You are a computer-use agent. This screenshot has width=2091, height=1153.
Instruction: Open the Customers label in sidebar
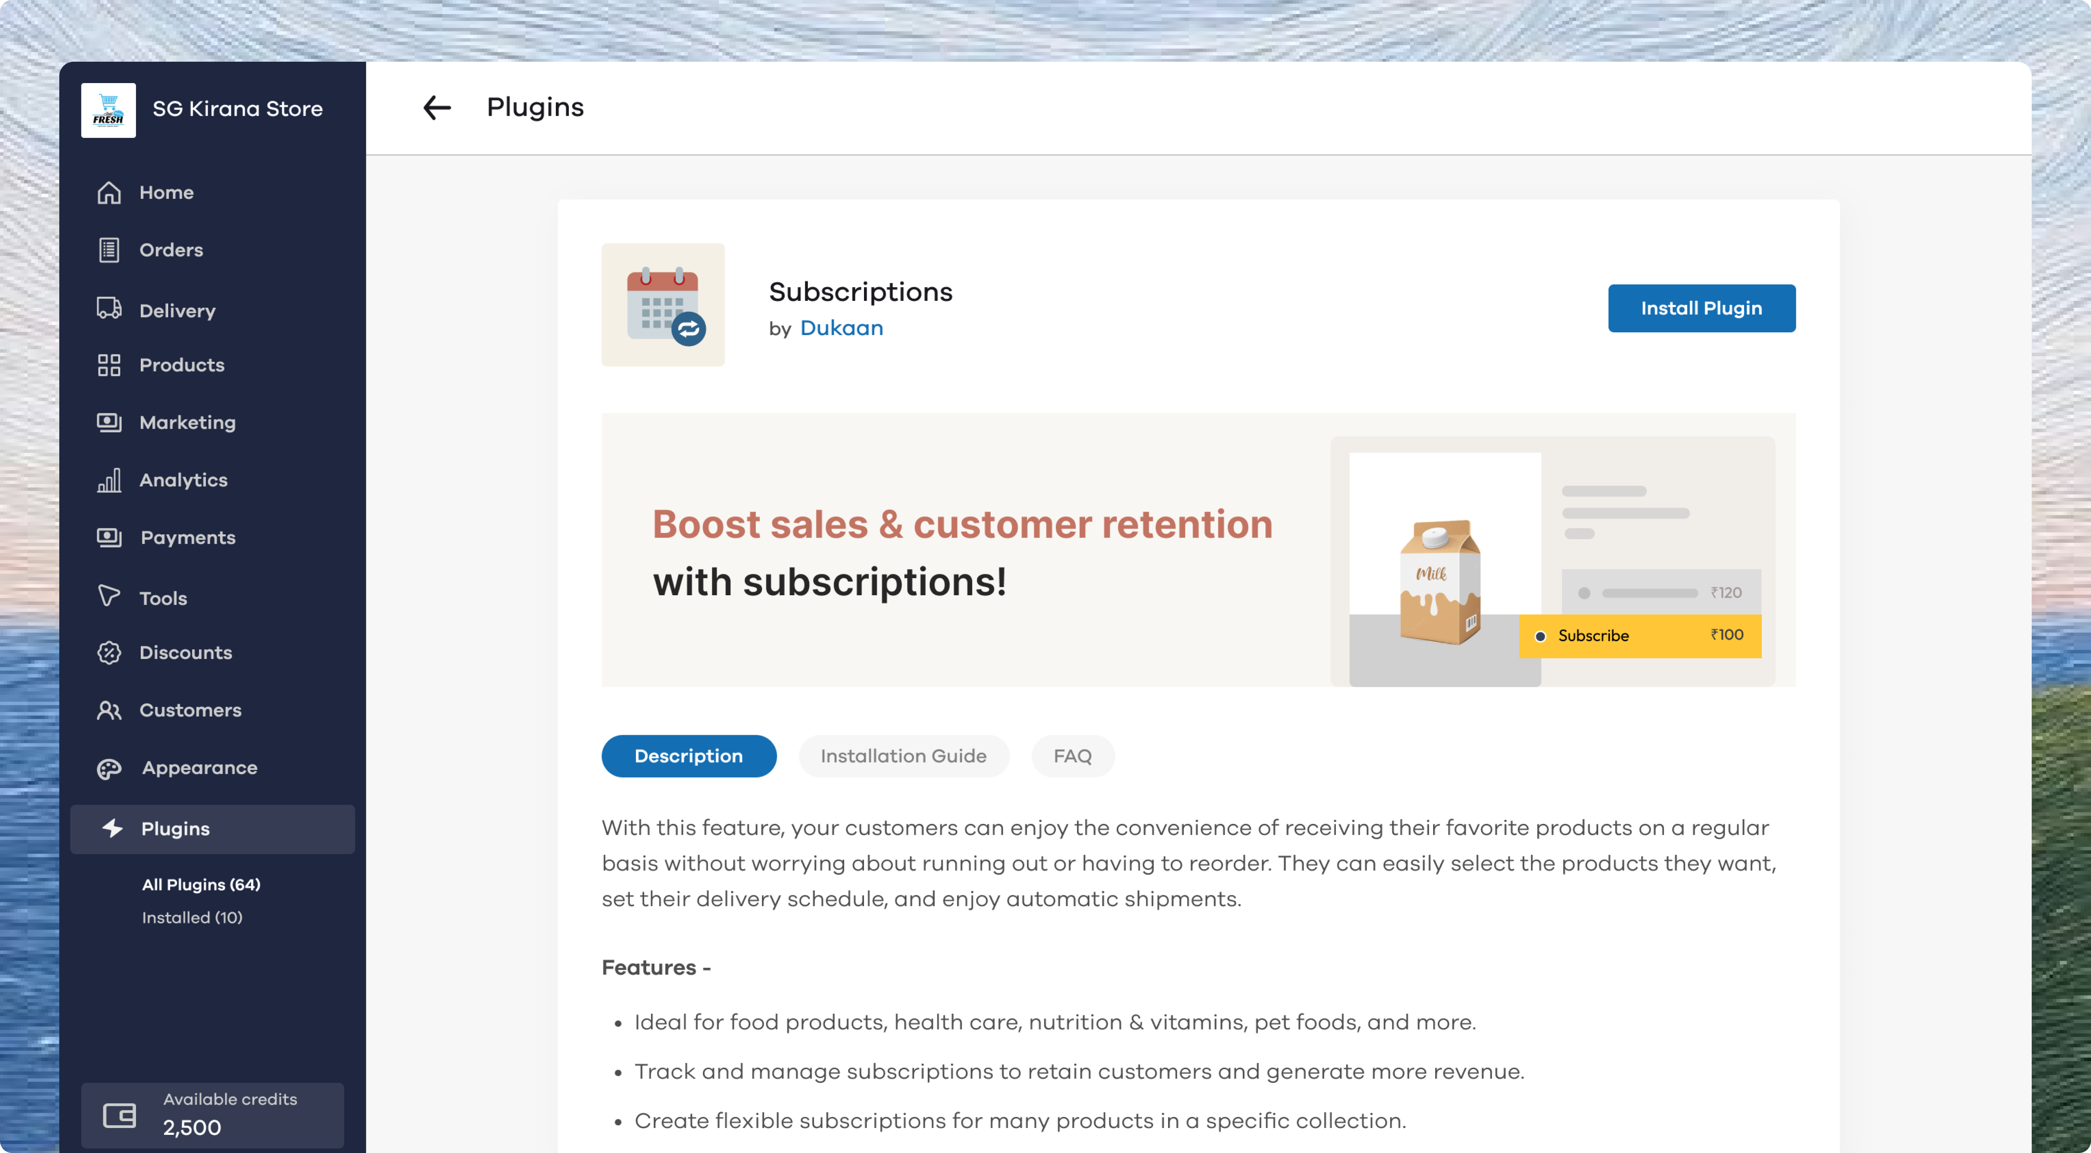pyautogui.click(x=191, y=710)
